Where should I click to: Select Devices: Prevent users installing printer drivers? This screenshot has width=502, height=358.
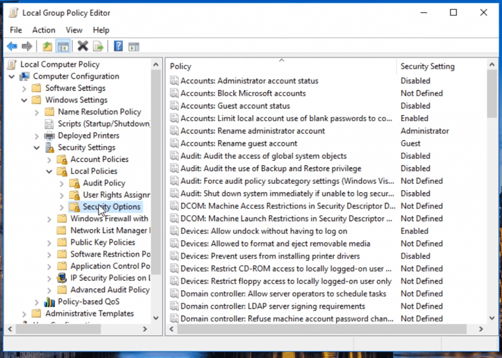(270, 256)
